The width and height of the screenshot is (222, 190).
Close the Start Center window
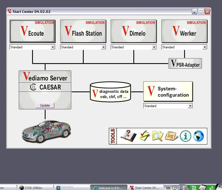point(207,12)
